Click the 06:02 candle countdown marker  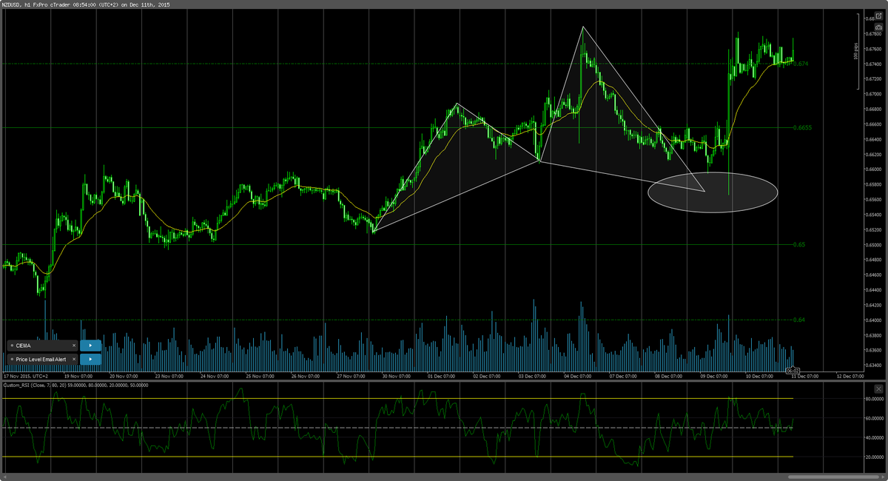coord(792,371)
